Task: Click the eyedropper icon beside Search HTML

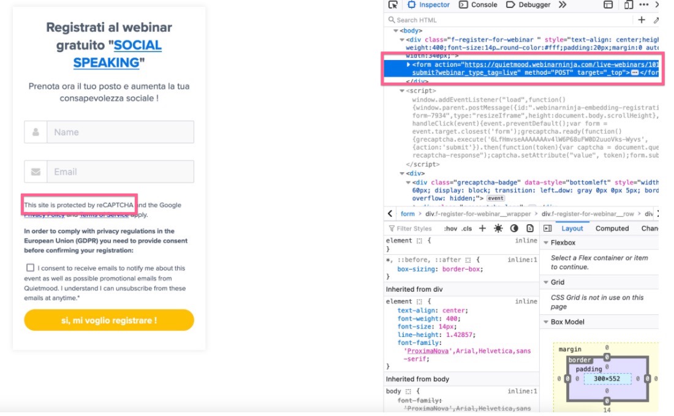Action: point(656,20)
